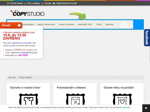Click read more in cookie notice

click(x=126, y=107)
